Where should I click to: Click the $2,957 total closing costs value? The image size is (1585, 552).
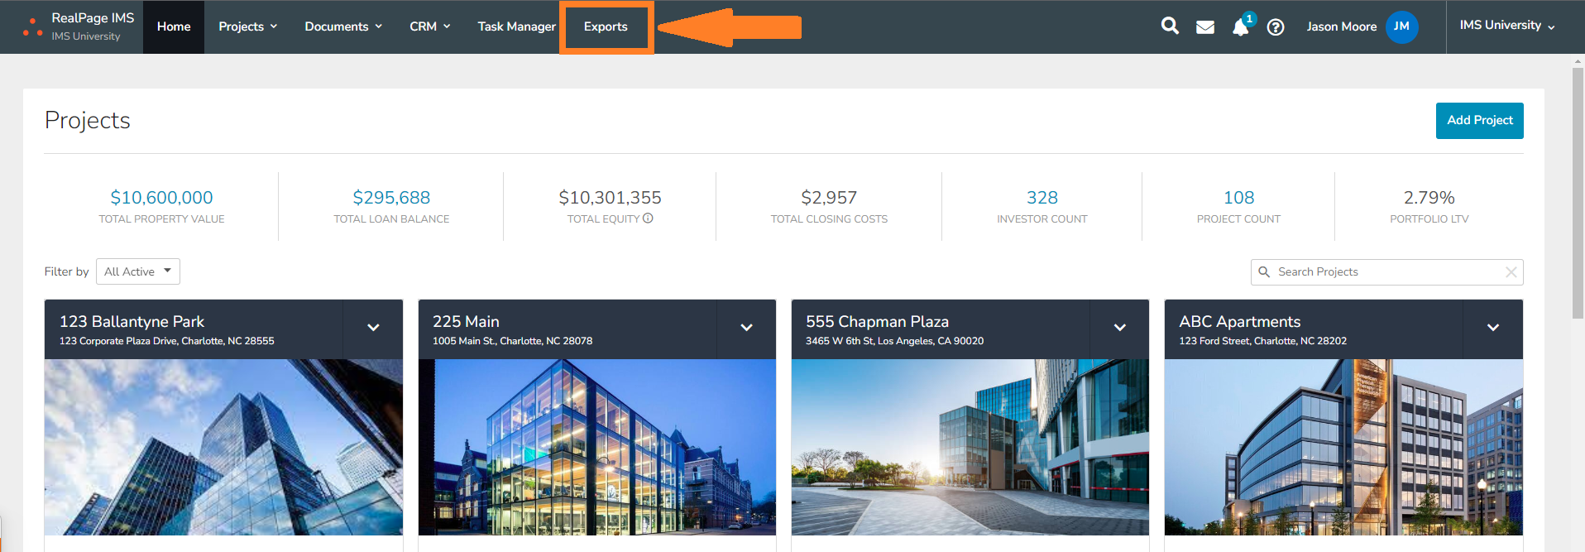click(x=829, y=198)
